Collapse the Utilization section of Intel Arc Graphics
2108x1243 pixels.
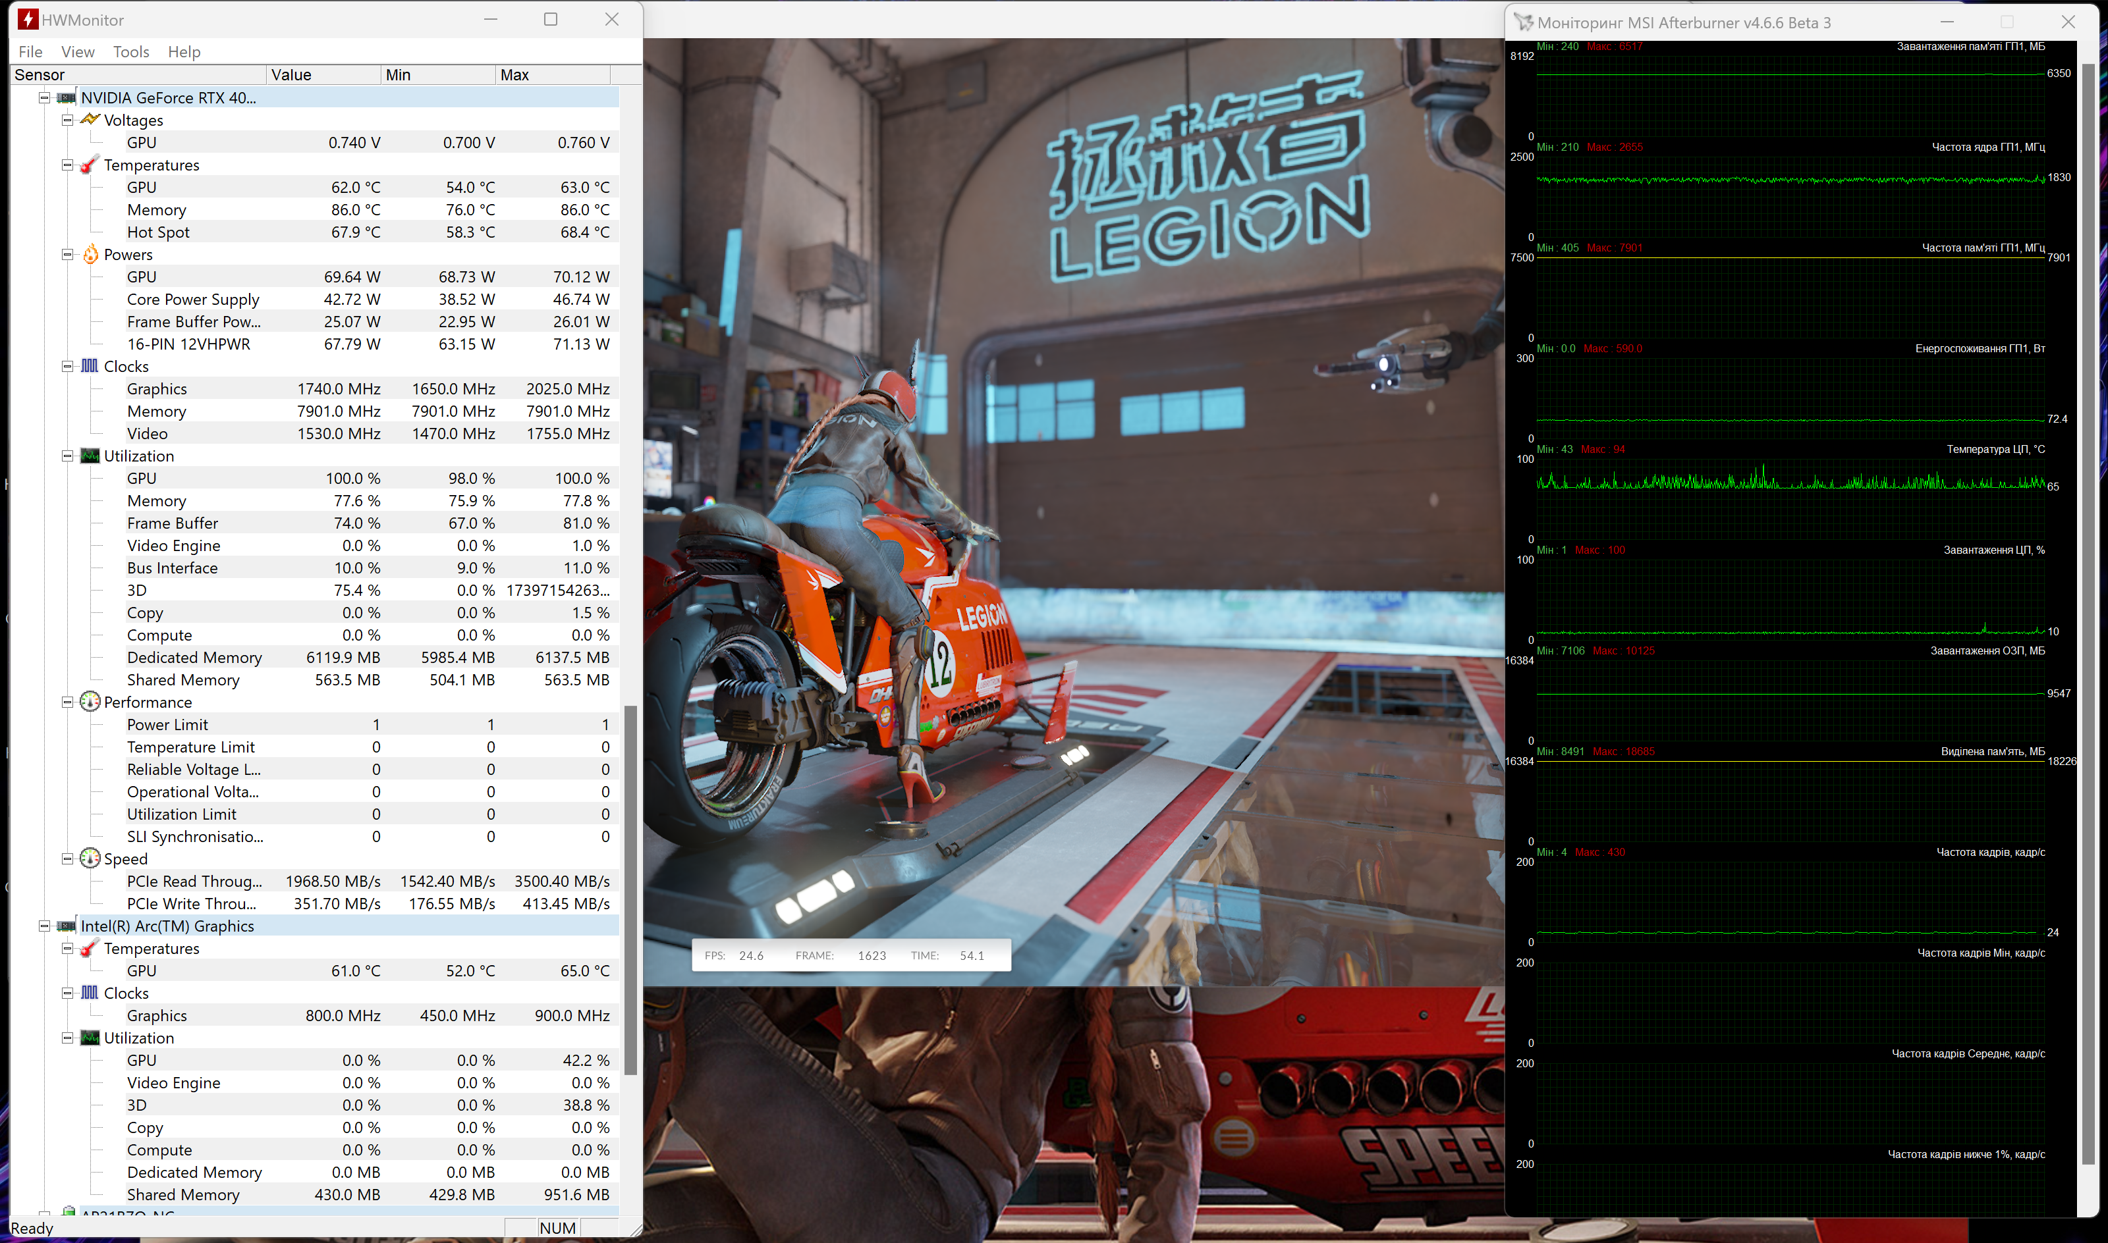coord(67,1037)
